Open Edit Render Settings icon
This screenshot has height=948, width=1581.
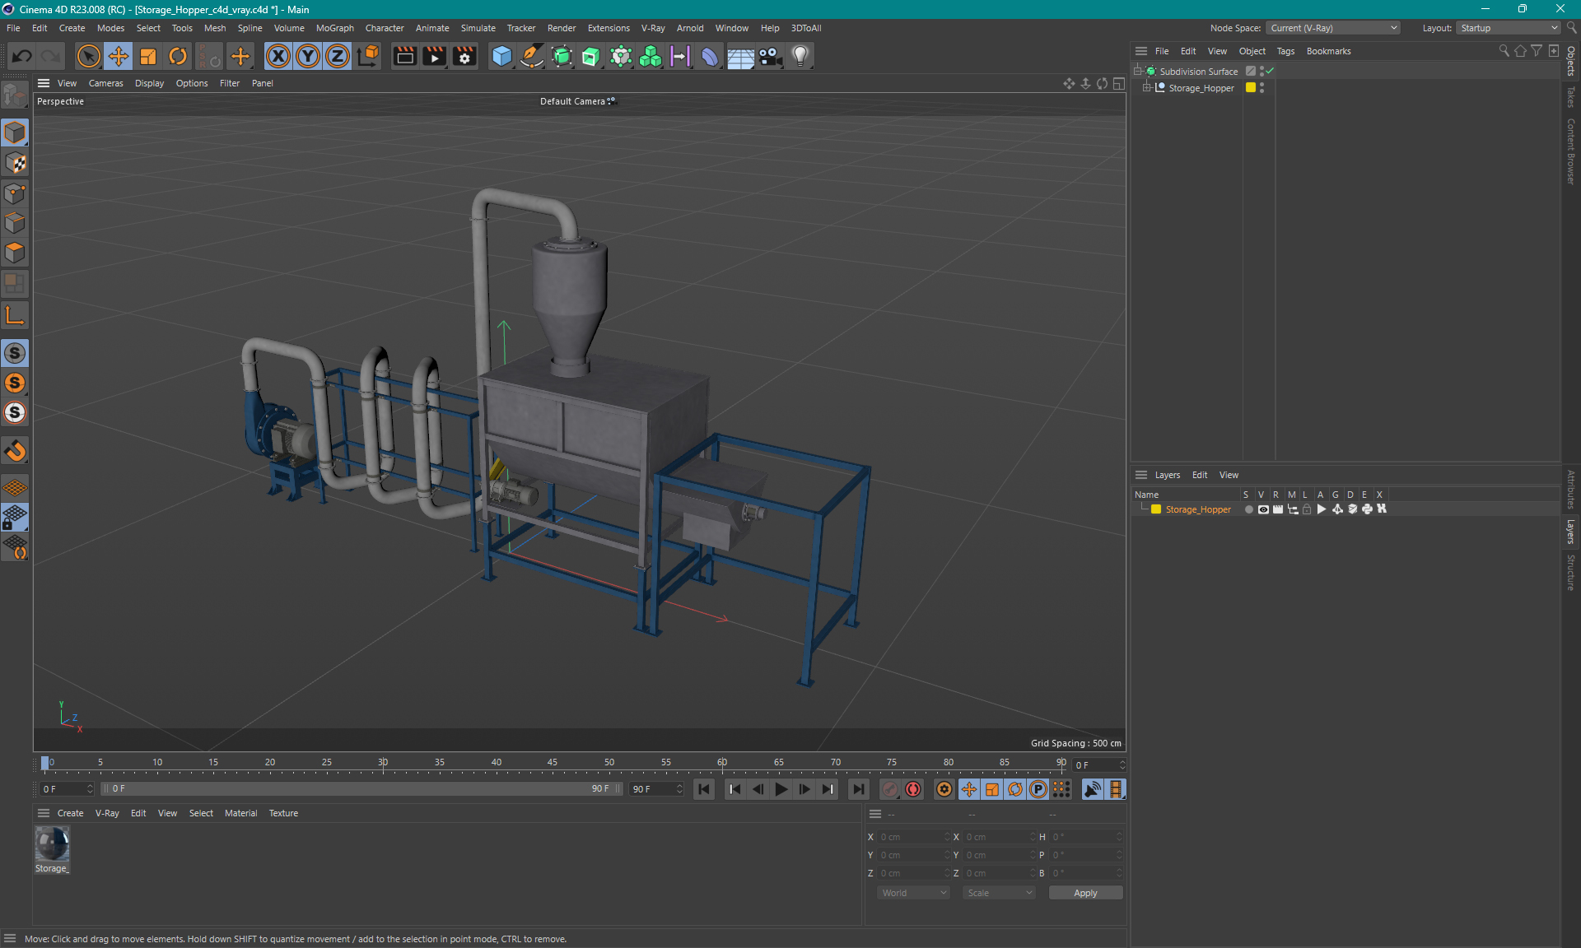tap(464, 56)
